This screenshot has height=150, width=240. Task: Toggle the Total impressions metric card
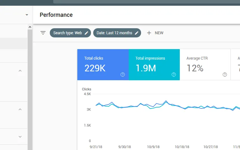point(154,65)
